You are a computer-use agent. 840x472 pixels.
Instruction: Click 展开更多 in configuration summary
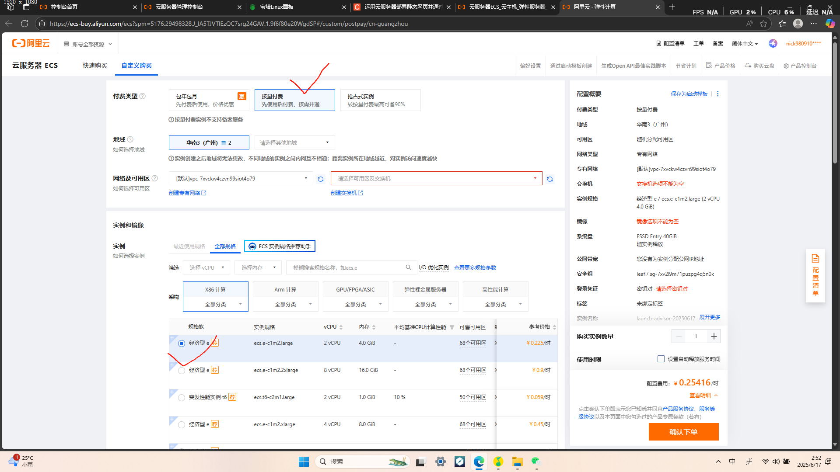click(x=710, y=317)
